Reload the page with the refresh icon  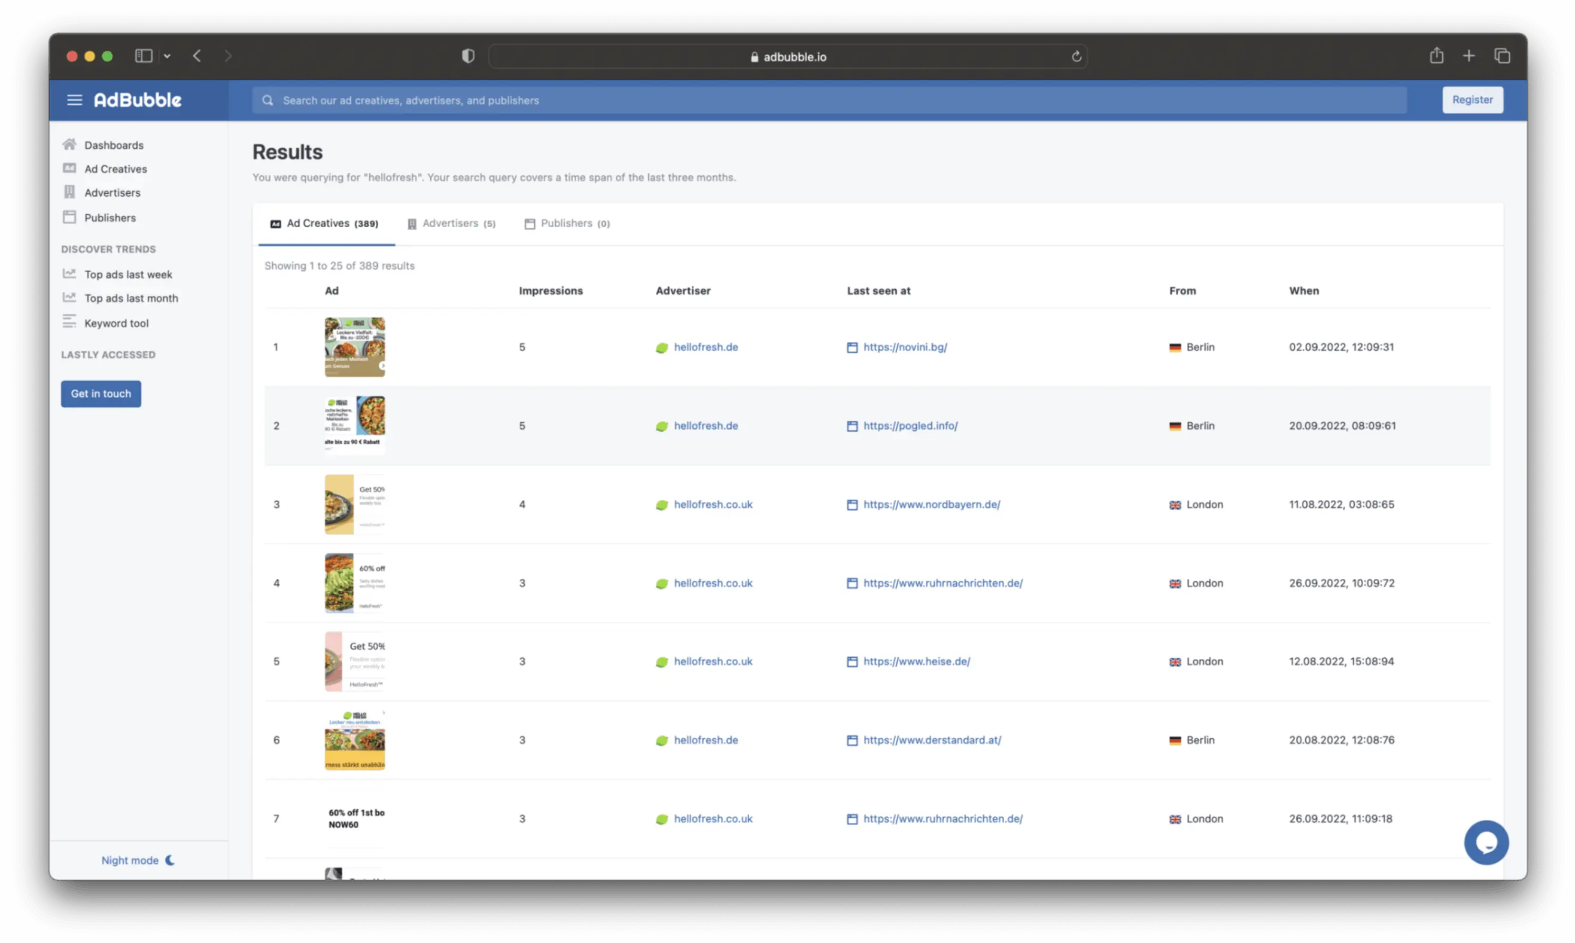[x=1076, y=57]
